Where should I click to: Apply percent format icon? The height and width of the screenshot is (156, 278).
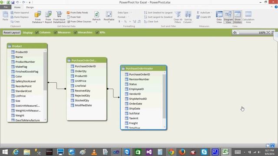[x=126, y=21]
